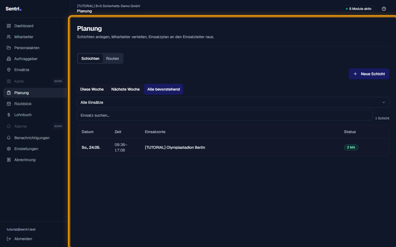Viewport: 396px width, 247px height.
Task: Go to Benachrichtigungen
Action: pyautogui.click(x=35, y=138)
